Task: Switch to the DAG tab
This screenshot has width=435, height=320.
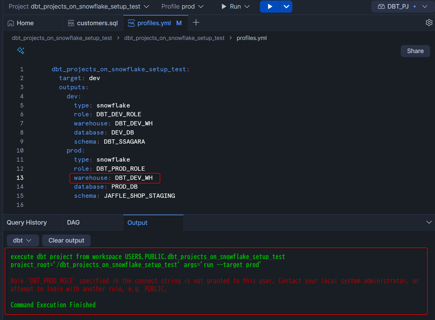Action: [73, 222]
